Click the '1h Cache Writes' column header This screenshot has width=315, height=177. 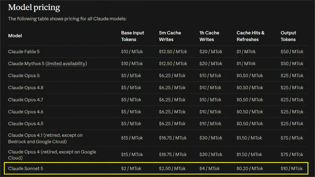[x=209, y=36]
